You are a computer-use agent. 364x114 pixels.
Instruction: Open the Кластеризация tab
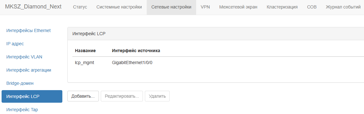[282, 7]
